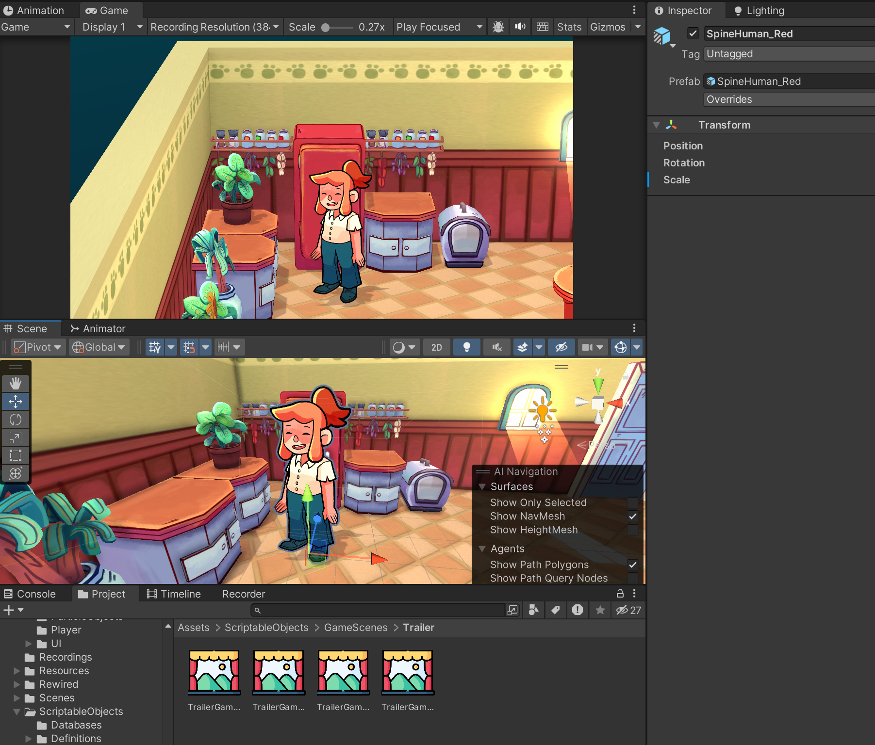Collapse the Transform component
This screenshot has height=745, width=875.
(657, 125)
